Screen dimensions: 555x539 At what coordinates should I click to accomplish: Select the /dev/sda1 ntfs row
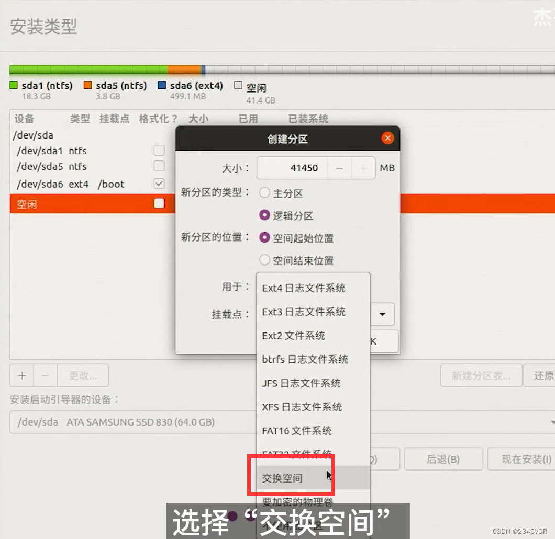point(93,151)
